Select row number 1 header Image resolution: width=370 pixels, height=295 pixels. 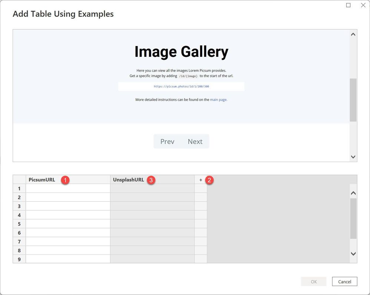click(x=19, y=188)
